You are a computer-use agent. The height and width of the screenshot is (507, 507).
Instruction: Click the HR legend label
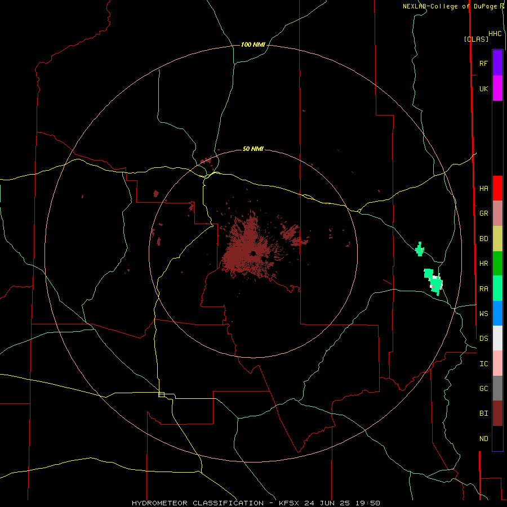pyautogui.click(x=483, y=264)
